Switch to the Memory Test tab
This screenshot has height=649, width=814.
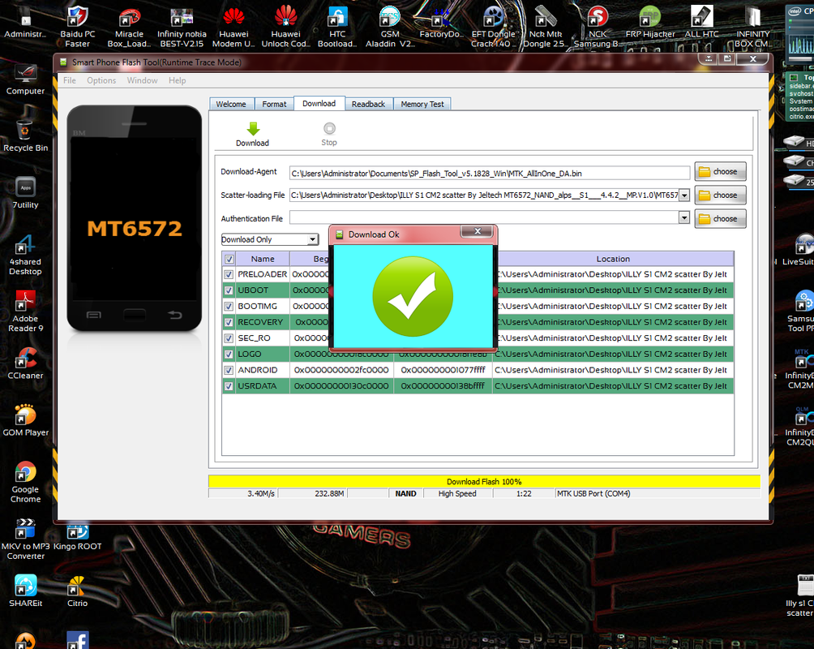pyautogui.click(x=422, y=104)
